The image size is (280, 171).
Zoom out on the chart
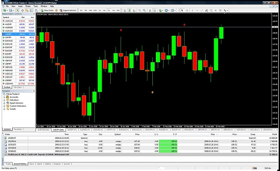tap(144, 10)
